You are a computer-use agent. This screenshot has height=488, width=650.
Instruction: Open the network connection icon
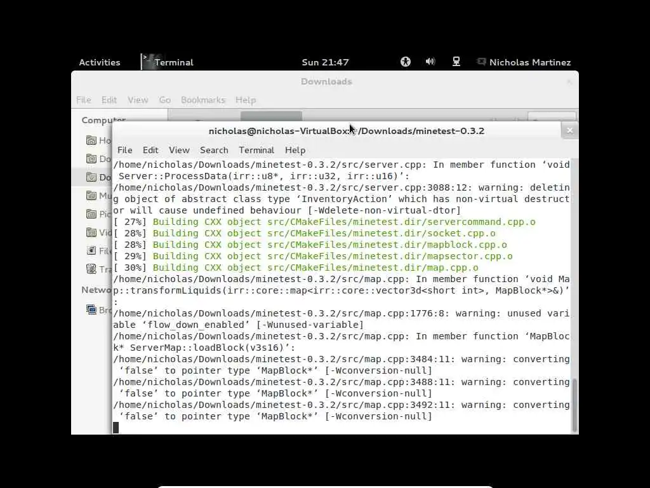pos(456,62)
